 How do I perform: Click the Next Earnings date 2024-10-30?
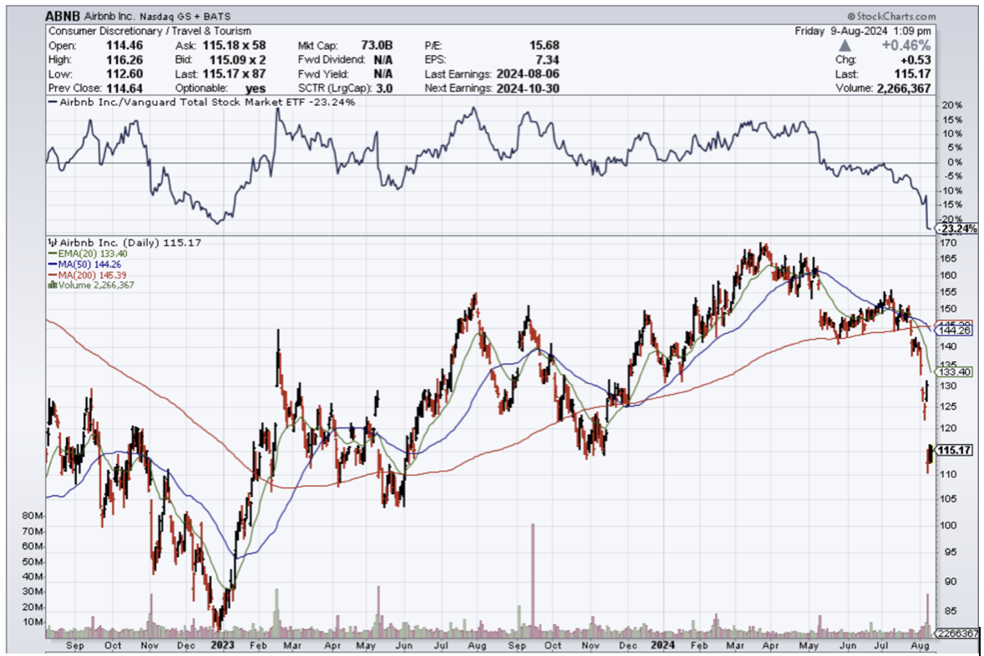[x=527, y=88]
